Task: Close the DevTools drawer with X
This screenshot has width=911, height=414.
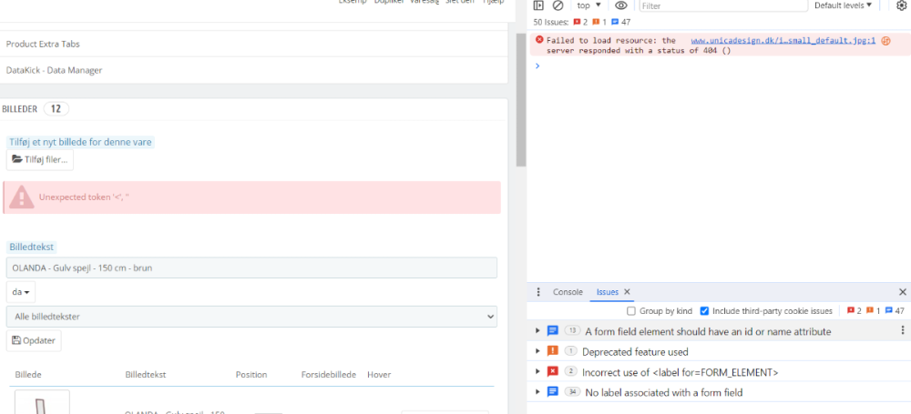Action: [903, 292]
